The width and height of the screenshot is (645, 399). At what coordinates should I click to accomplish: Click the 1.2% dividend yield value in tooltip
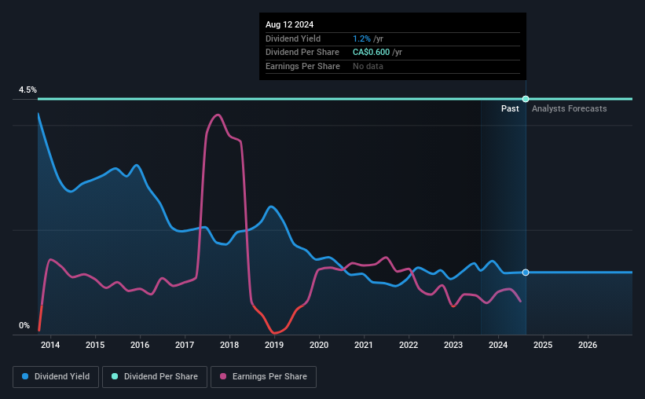click(x=361, y=38)
